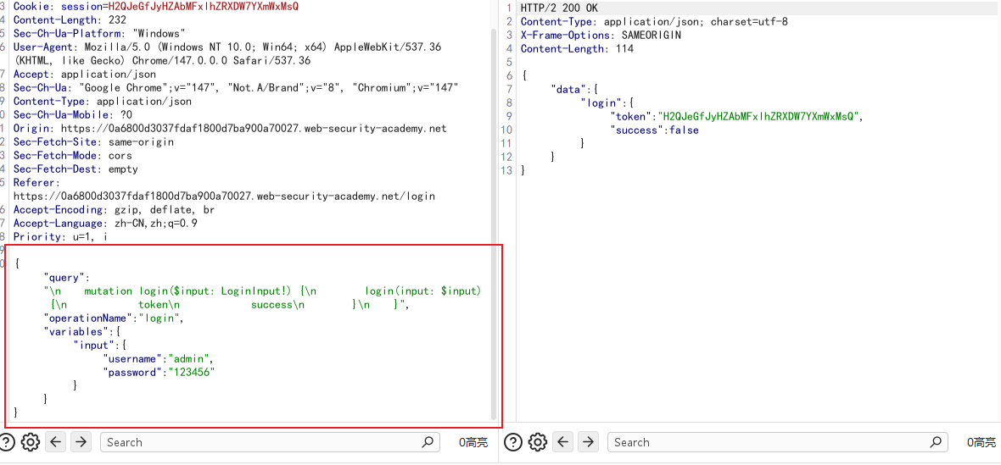Image resolution: width=1001 pixels, height=465 pixels.
Task: Go to next match in request pane
Action: (x=81, y=441)
